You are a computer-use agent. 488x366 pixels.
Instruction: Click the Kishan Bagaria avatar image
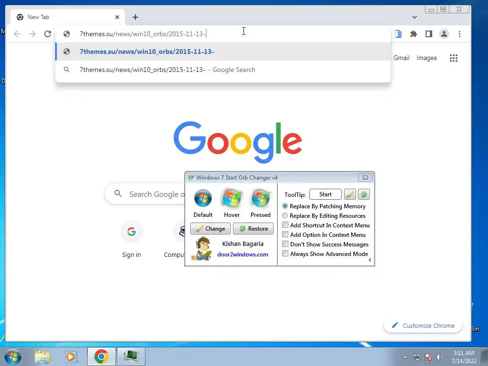(202, 248)
